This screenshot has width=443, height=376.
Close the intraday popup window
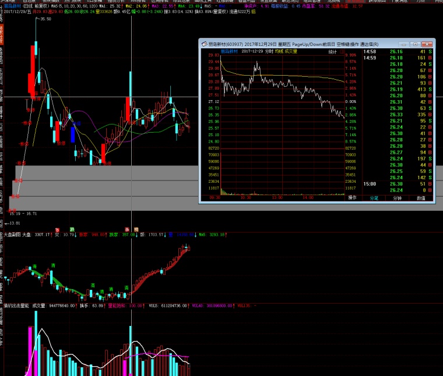click(x=427, y=44)
